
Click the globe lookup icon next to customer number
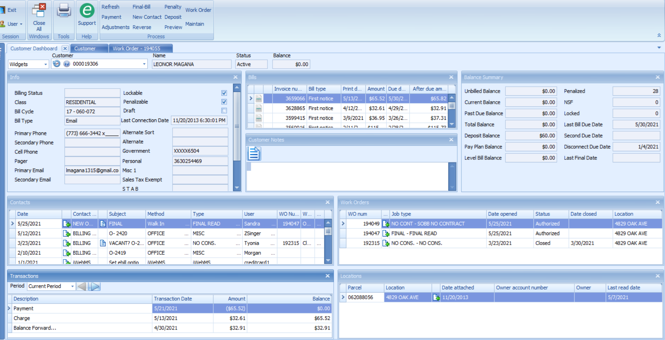pos(67,64)
